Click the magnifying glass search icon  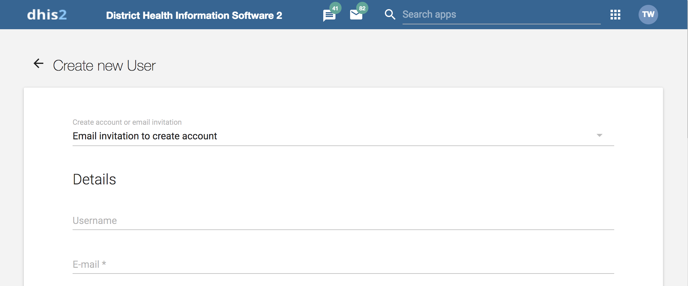click(390, 14)
